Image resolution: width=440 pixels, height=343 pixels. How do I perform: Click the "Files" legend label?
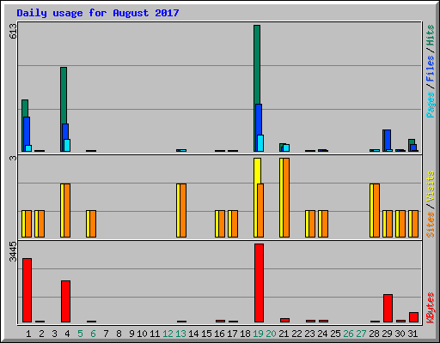click(430, 69)
